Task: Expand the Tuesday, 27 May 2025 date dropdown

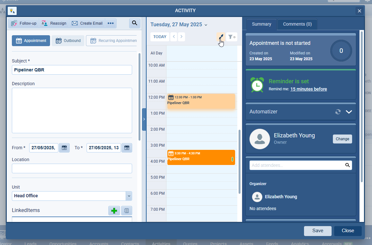Action: click(x=206, y=24)
